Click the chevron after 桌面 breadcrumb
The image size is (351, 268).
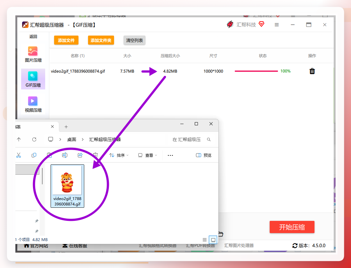83,139
